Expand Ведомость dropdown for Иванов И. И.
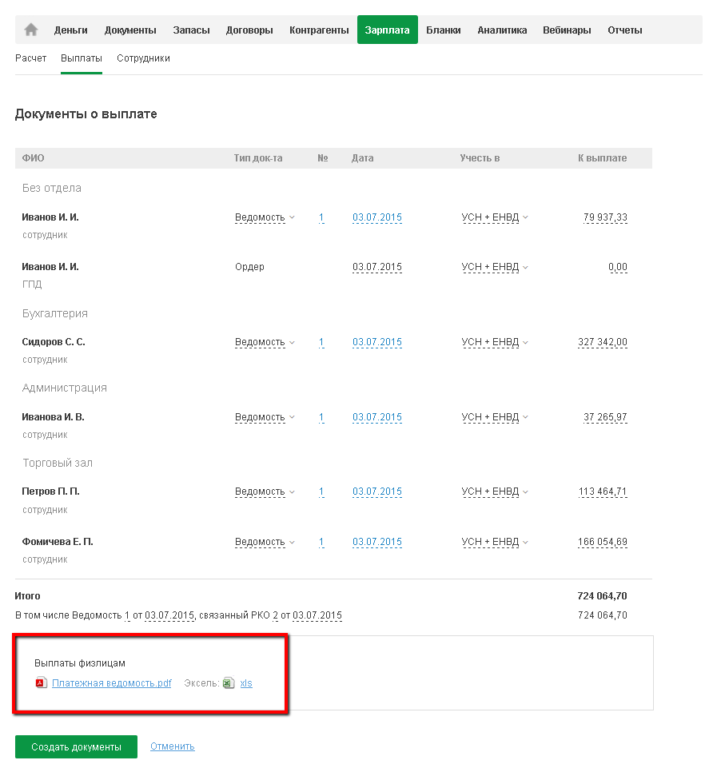709x768 pixels. (x=265, y=217)
